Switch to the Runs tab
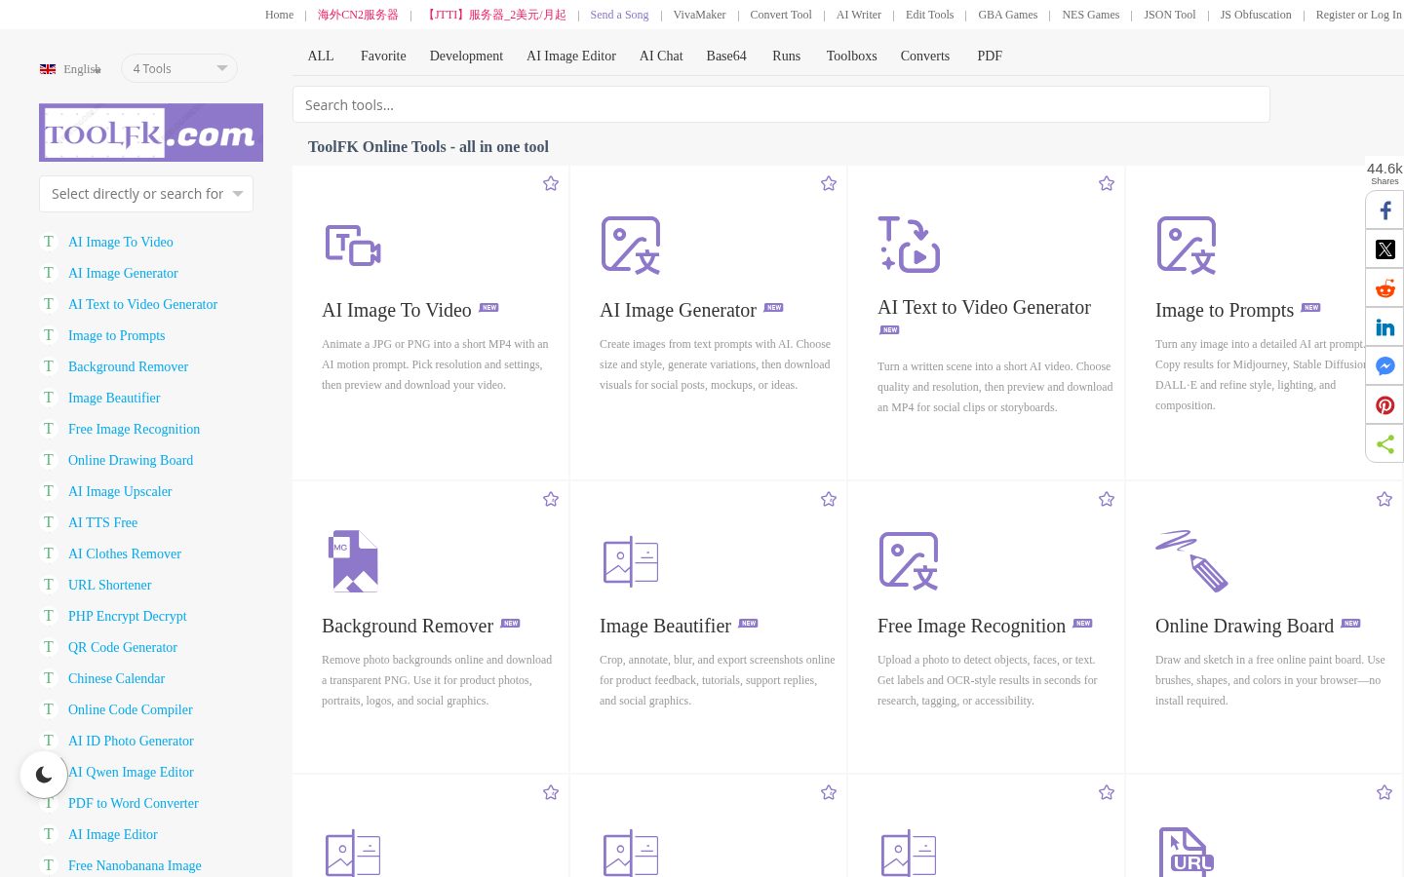The width and height of the screenshot is (1404, 877). (x=786, y=56)
